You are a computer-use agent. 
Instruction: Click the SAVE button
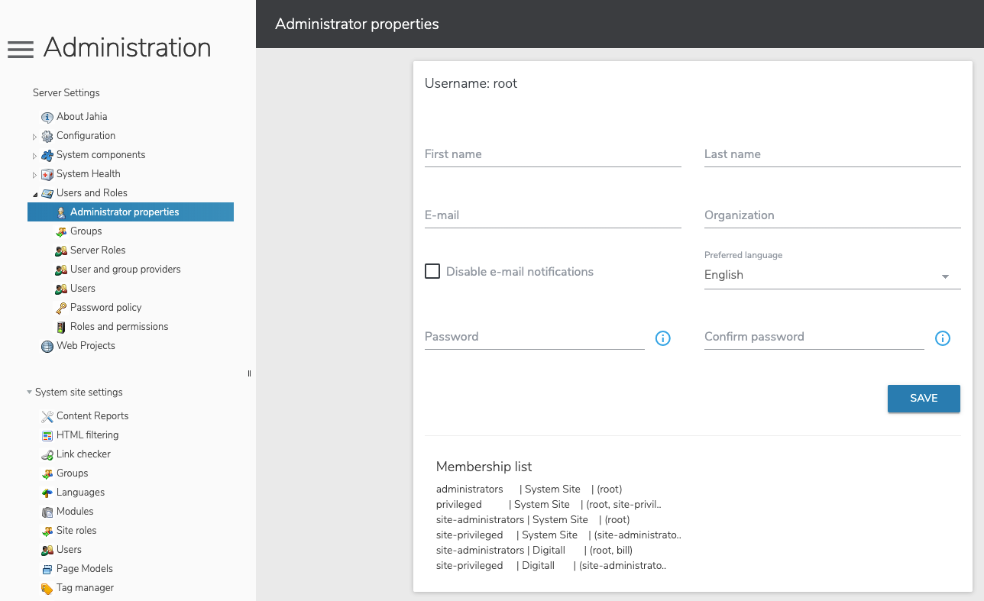923,399
